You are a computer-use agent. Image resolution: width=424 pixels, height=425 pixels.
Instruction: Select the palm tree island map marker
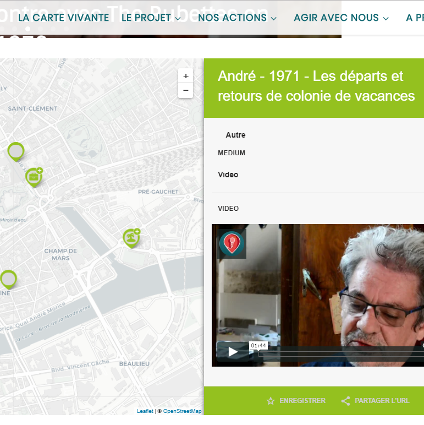131,237
